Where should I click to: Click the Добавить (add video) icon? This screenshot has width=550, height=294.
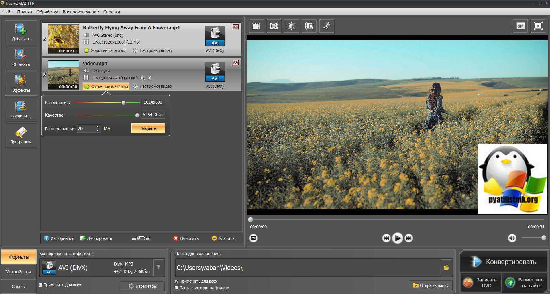[21, 32]
